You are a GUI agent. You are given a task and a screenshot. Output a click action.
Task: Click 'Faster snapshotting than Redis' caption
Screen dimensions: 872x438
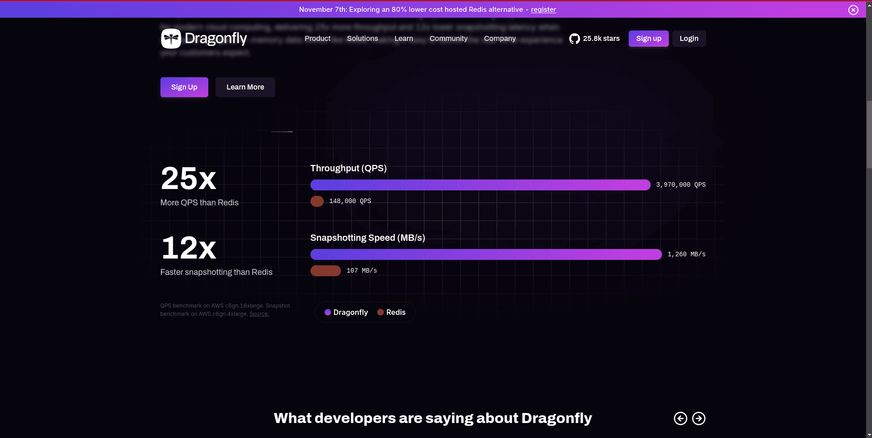pyautogui.click(x=216, y=272)
